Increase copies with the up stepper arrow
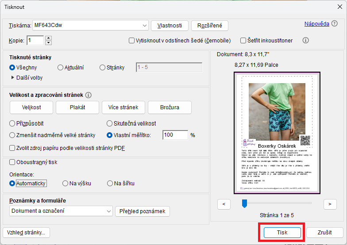The height and width of the screenshot is (245, 347). coord(48,38)
